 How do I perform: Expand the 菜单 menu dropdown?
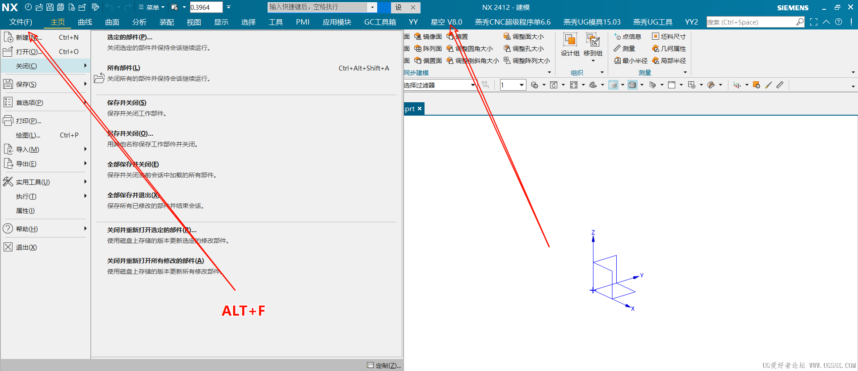tap(151, 7)
